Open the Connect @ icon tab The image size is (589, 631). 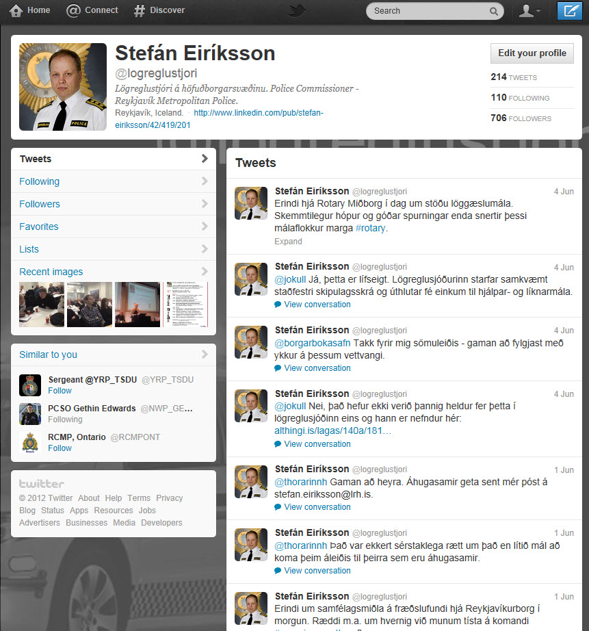73,11
